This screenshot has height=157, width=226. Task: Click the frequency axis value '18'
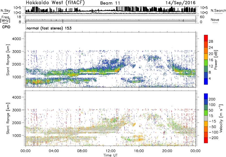(x=19, y=17)
